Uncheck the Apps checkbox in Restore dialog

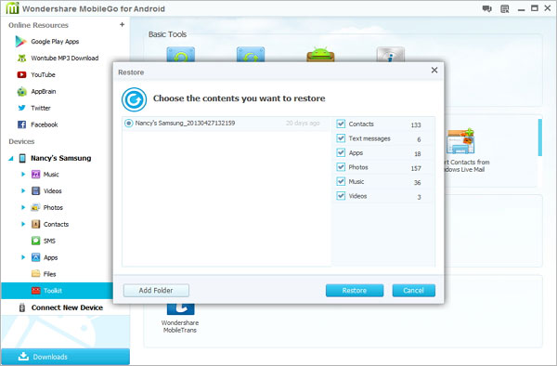(x=341, y=152)
